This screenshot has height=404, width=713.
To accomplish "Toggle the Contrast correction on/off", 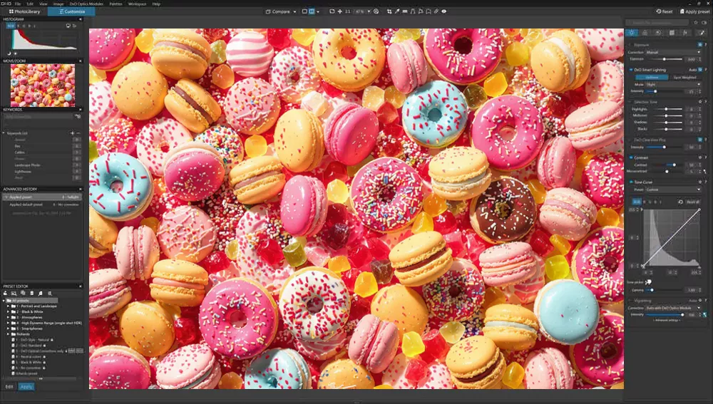I will point(631,157).
